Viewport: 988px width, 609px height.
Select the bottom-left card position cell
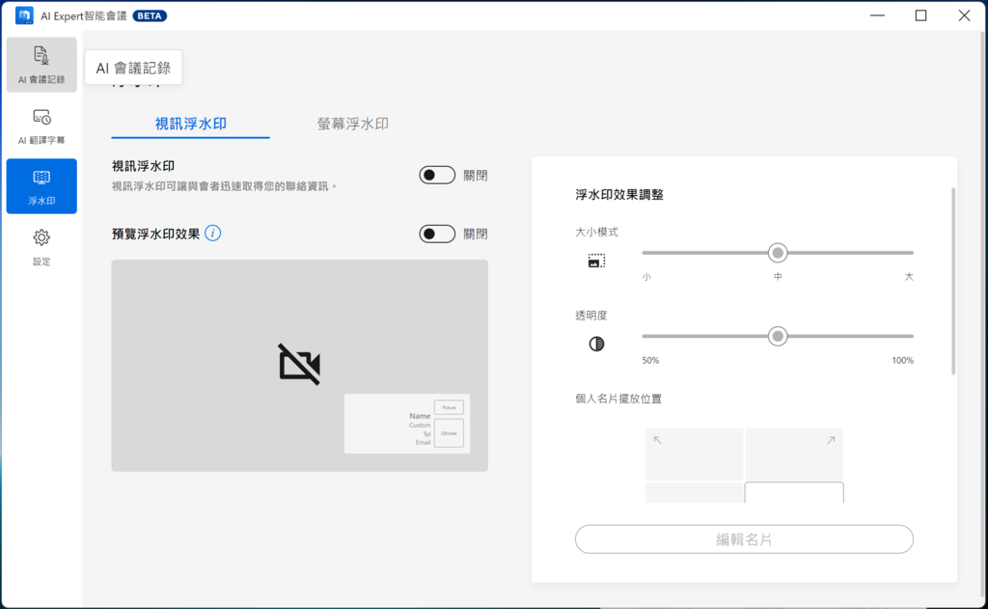[695, 492]
